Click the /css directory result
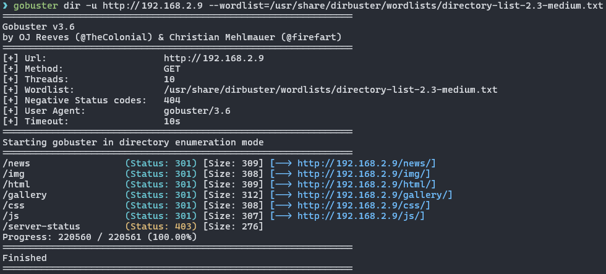The width and height of the screenshot is (606, 274). pyautogui.click(x=14, y=205)
